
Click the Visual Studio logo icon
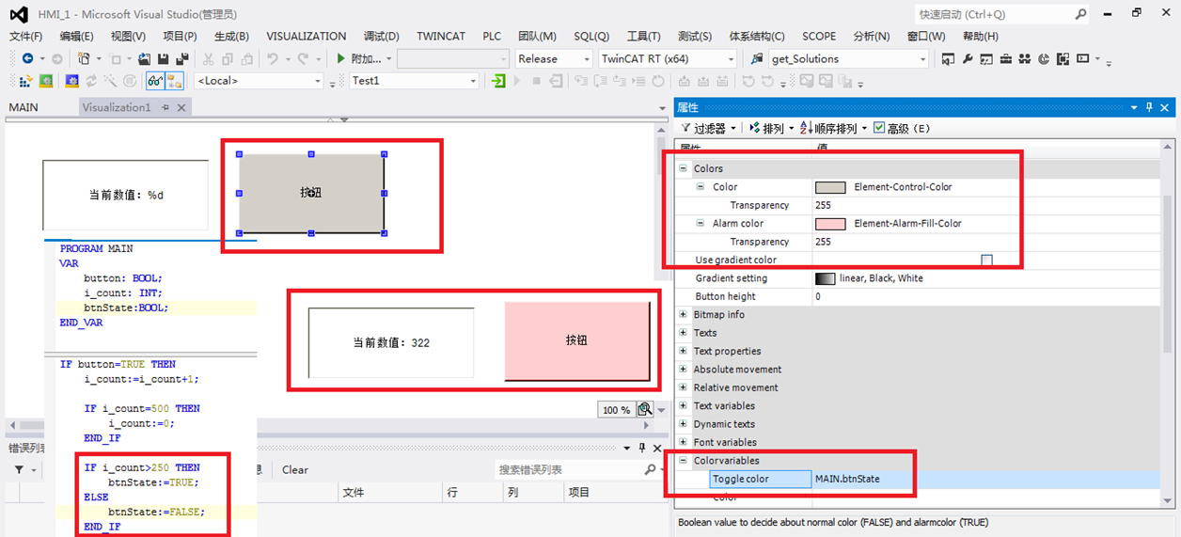point(17,14)
